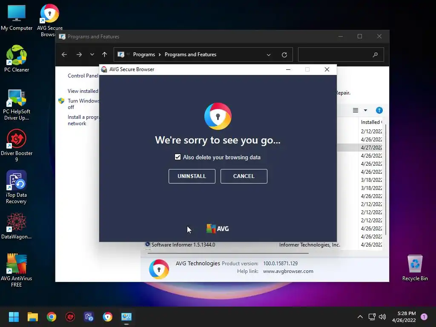
Task: Go forward in Programs and Features
Action: [79, 54]
